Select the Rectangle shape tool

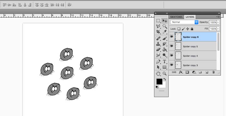click(164, 67)
